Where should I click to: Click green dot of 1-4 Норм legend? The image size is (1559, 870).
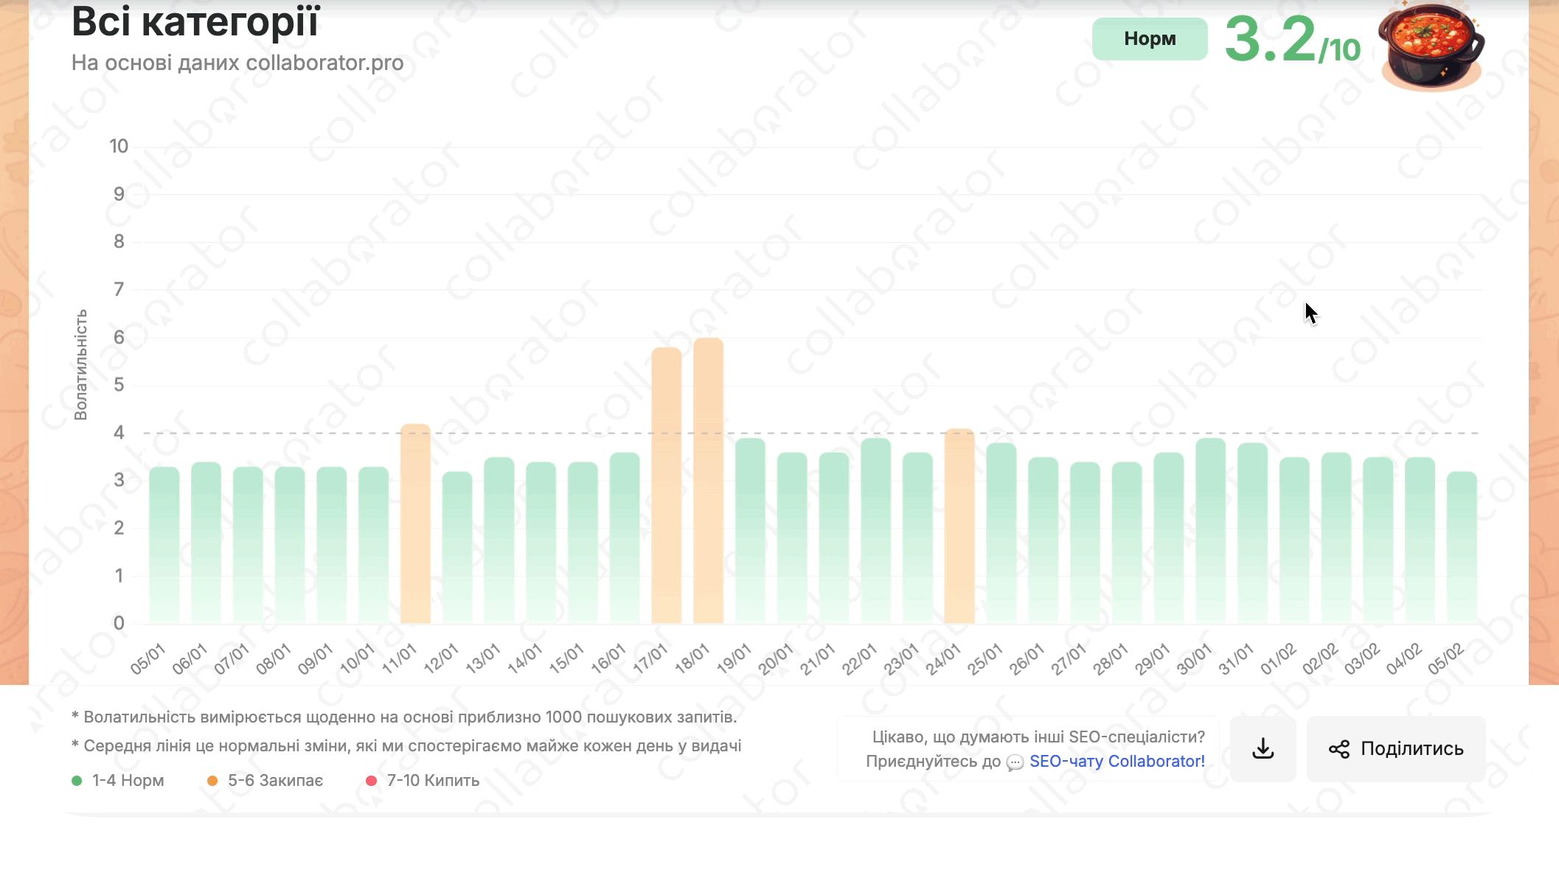77,781
